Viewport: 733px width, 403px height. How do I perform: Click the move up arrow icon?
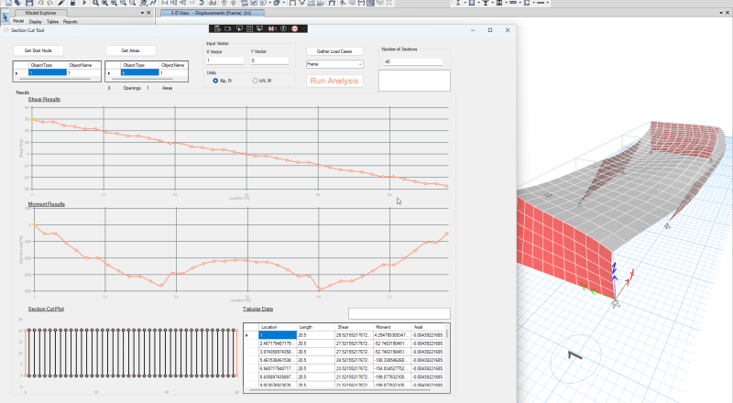coord(224,3)
